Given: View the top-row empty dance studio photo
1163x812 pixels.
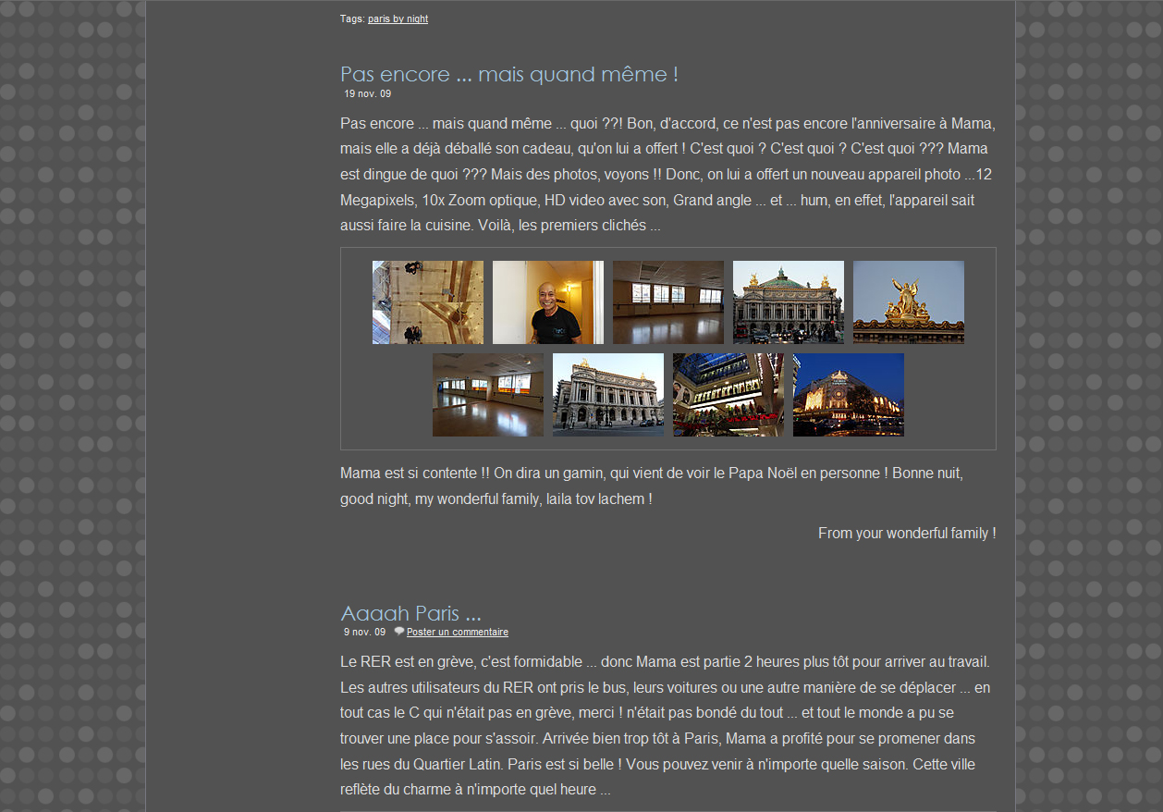Looking at the screenshot, I should (667, 302).
